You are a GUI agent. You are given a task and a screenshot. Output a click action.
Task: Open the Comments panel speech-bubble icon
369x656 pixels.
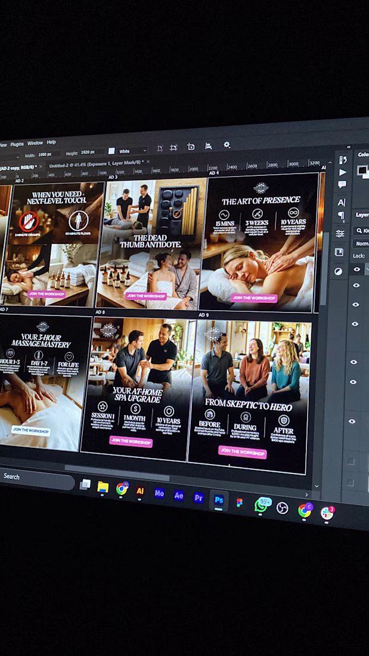click(342, 184)
